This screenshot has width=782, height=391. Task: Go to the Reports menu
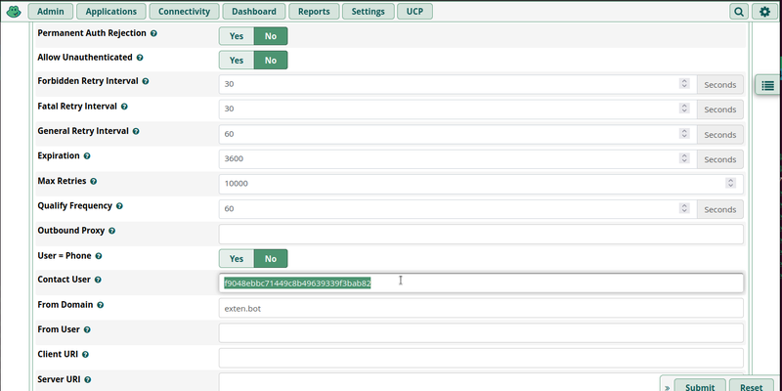coord(315,12)
